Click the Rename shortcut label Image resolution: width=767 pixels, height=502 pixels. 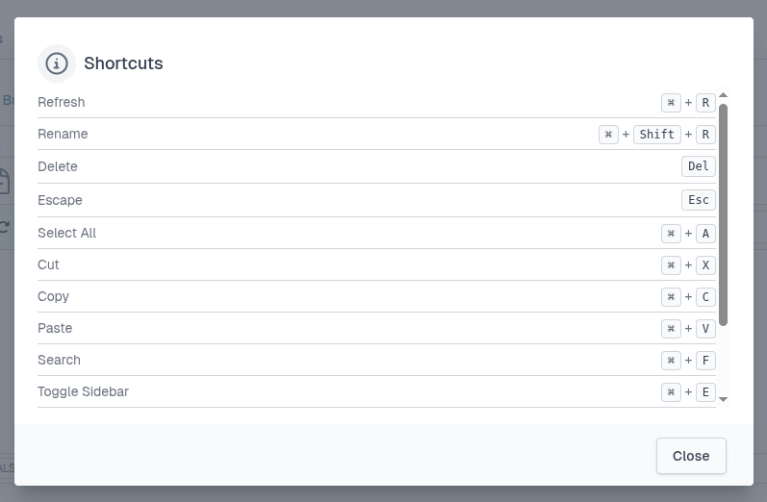click(63, 134)
